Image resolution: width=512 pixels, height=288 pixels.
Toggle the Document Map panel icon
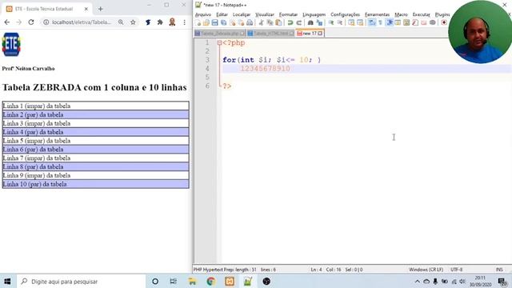coord(406,22)
